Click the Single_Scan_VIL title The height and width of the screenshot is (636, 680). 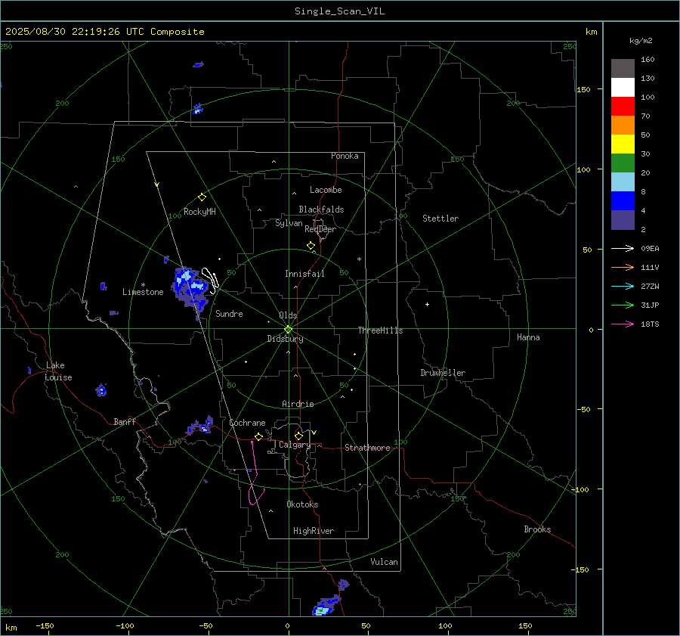339,11
